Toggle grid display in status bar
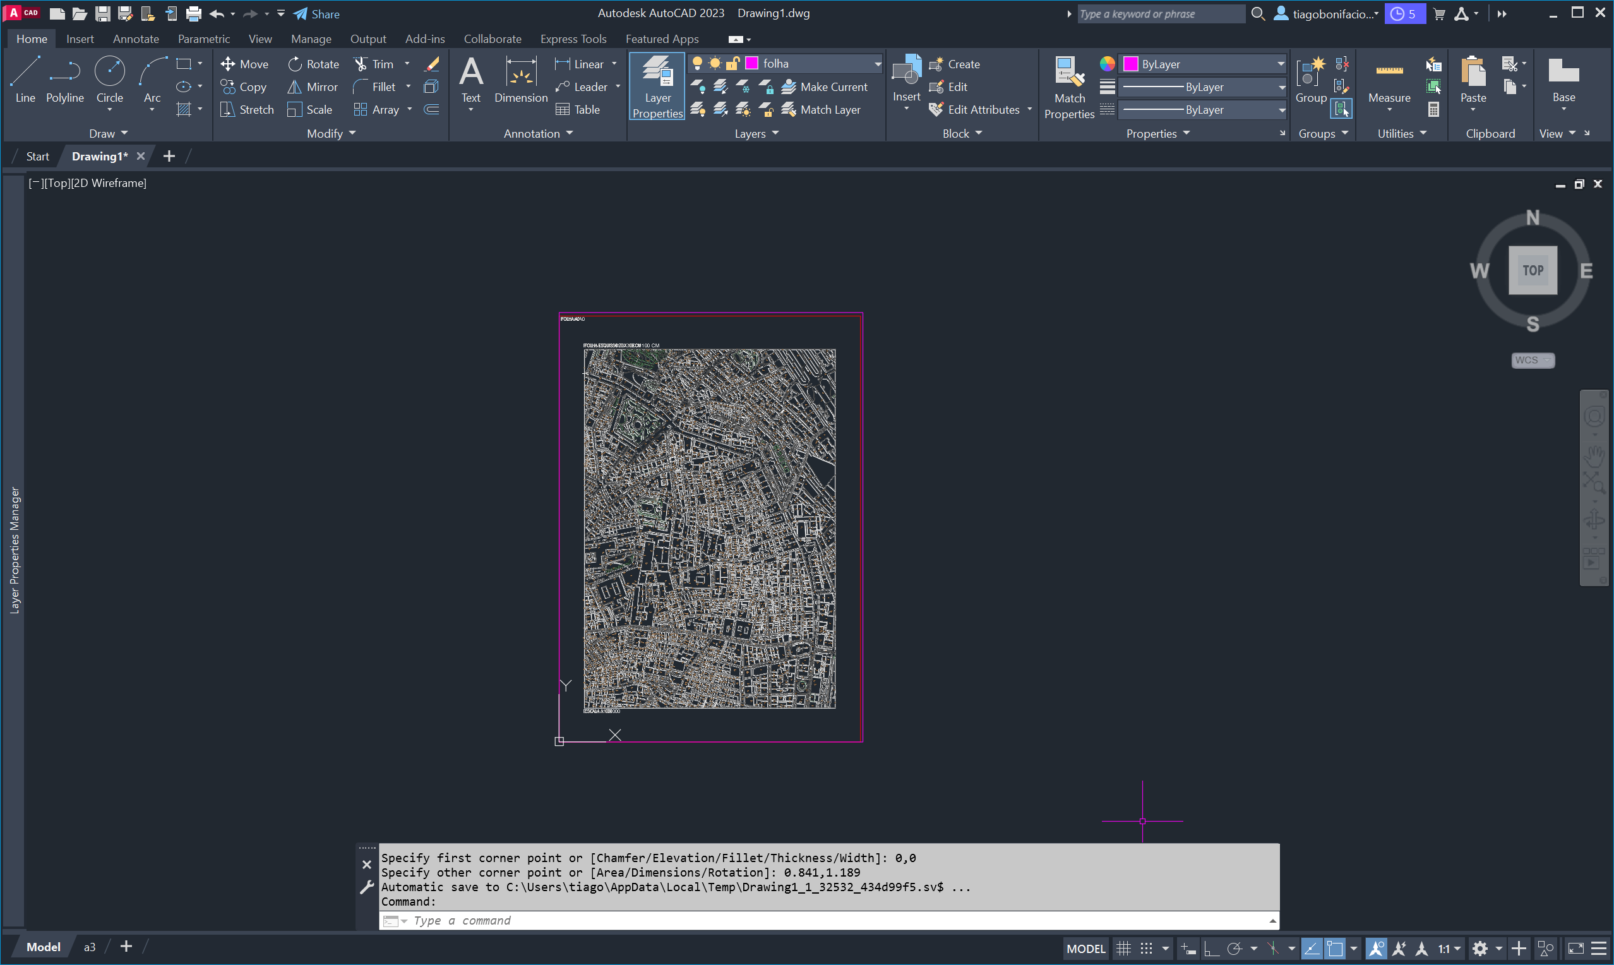The width and height of the screenshot is (1614, 965). pos(1123,949)
